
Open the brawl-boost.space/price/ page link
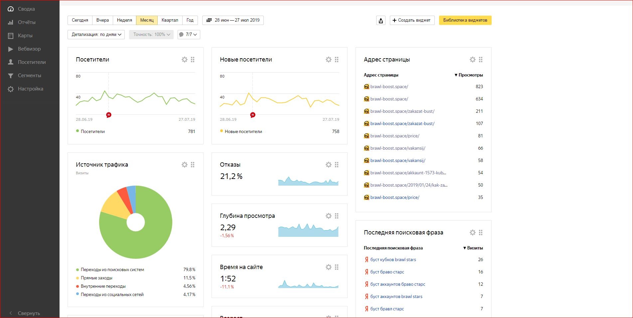coord(395,136)
